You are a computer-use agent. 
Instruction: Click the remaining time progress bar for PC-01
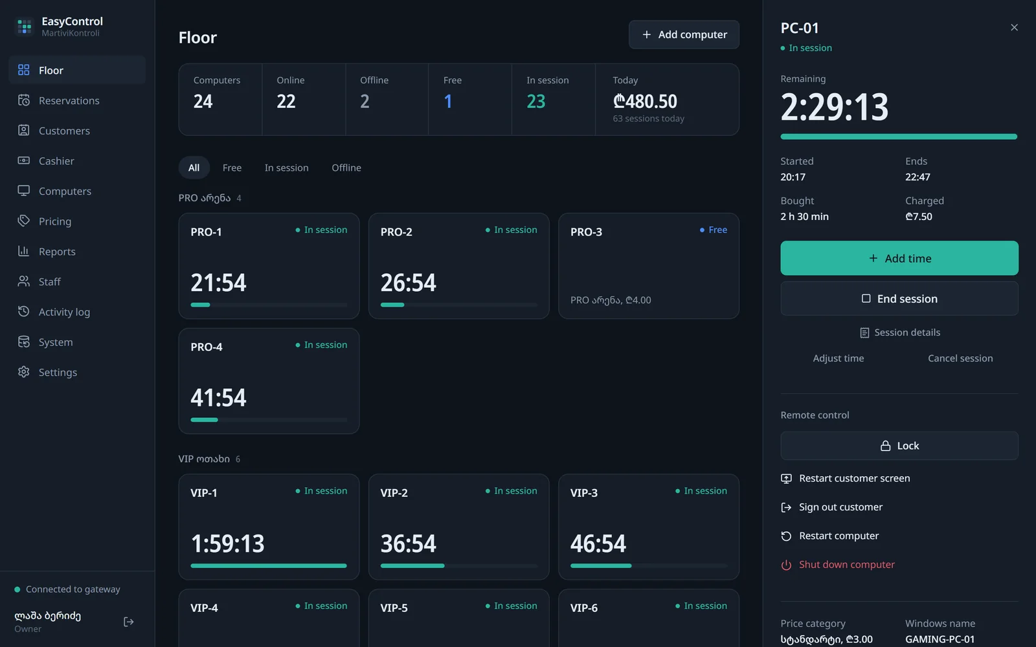(x=899, y=137)
